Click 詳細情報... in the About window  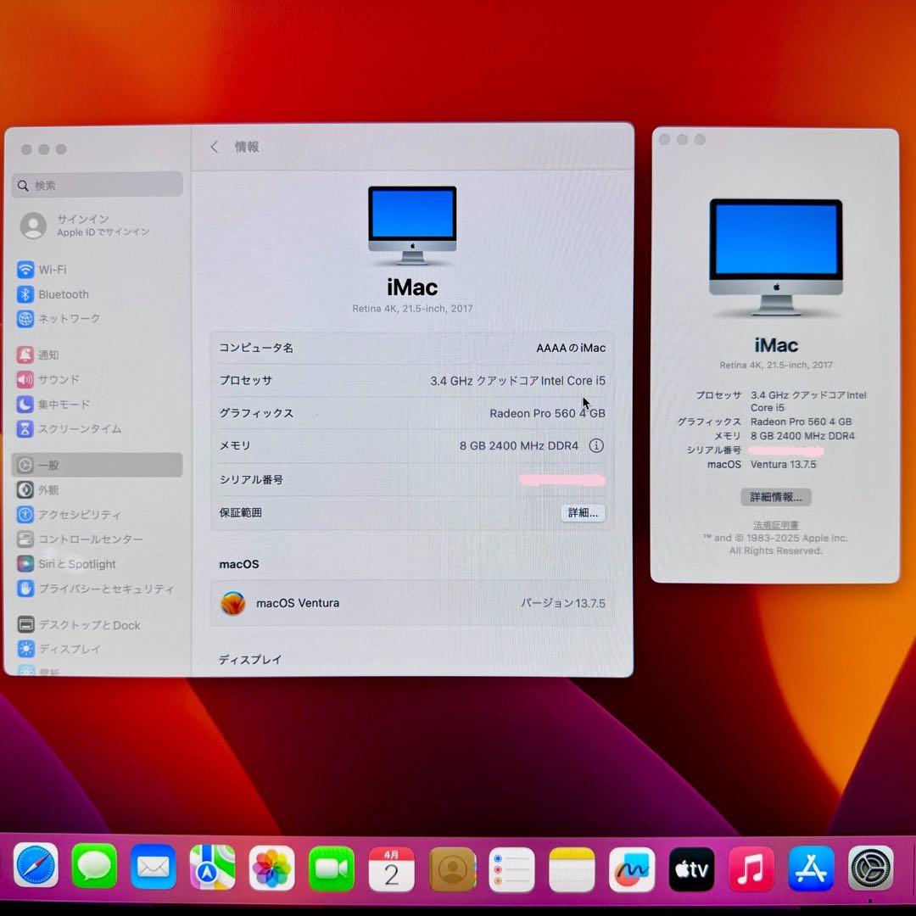click(774, 497)
